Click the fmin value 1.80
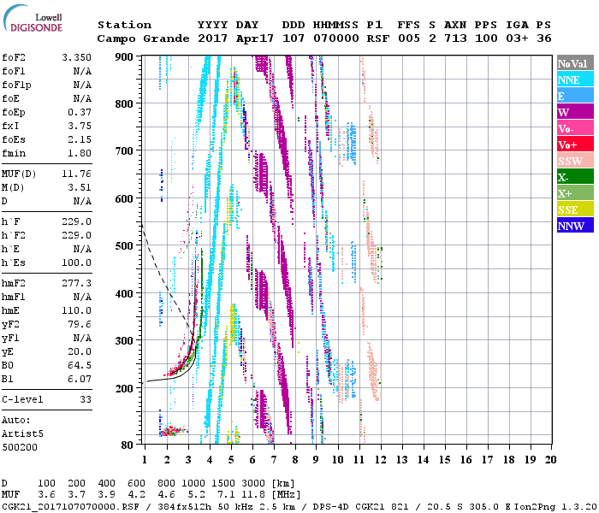This screenshot has height=513, width=599. [x=80, y=153]
